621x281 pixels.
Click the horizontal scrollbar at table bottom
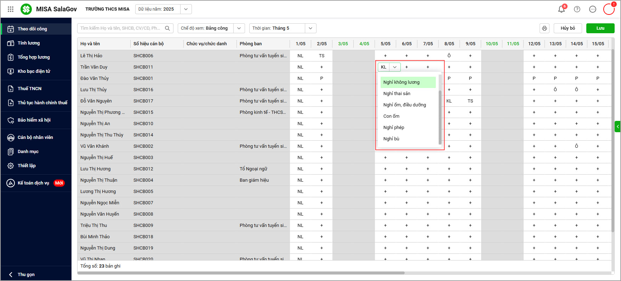(241, 273)
